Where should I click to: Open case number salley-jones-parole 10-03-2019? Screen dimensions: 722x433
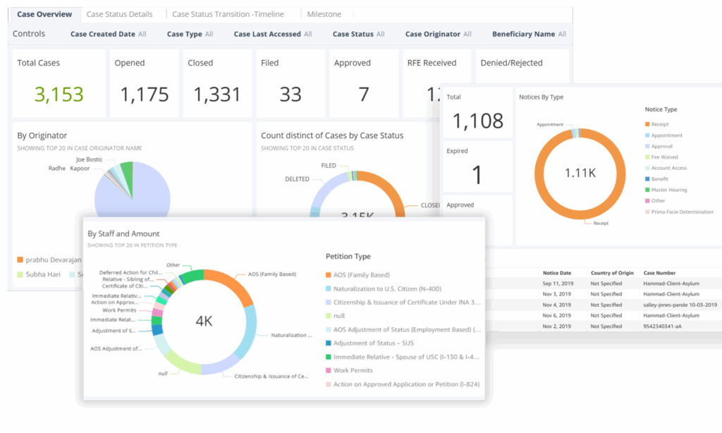pos(680,305)
